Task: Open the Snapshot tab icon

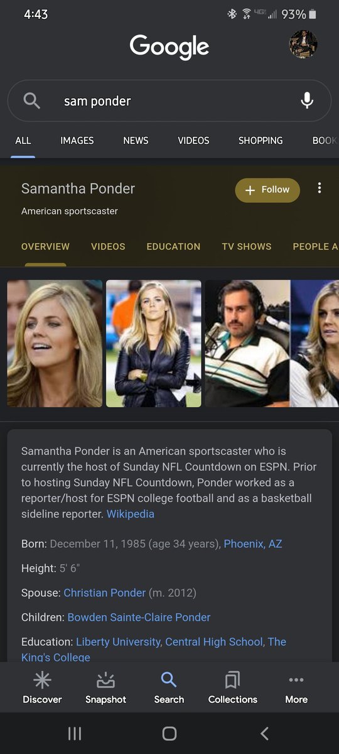Action: [105, 680]
